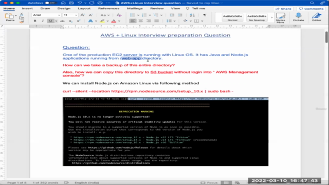Click the Redo icon in title bar
Viewport: 329px width, 185px height.
(92, 3)
